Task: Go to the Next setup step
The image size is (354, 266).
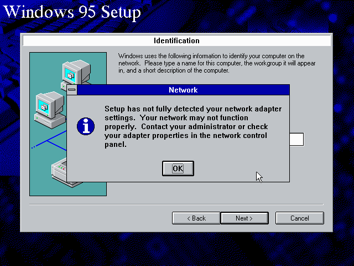Action: 244,218
